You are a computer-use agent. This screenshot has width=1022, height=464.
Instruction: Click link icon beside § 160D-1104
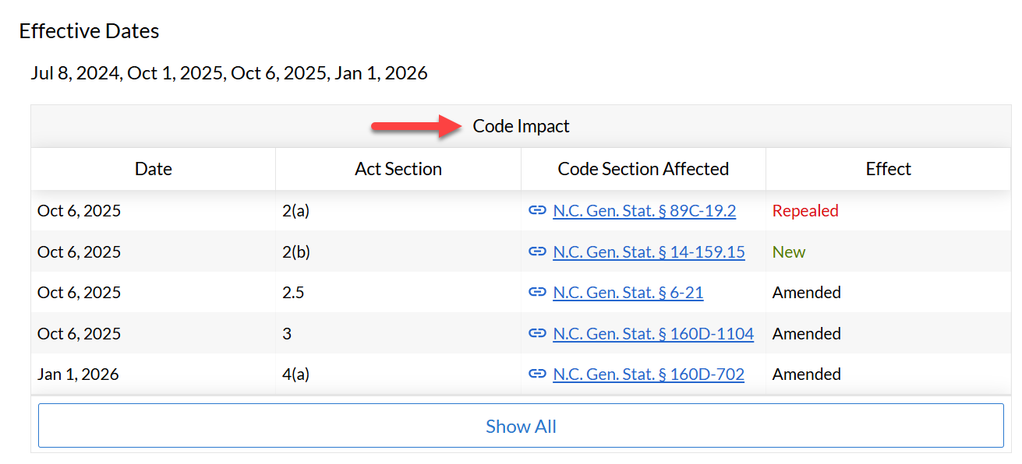(537, 333)
